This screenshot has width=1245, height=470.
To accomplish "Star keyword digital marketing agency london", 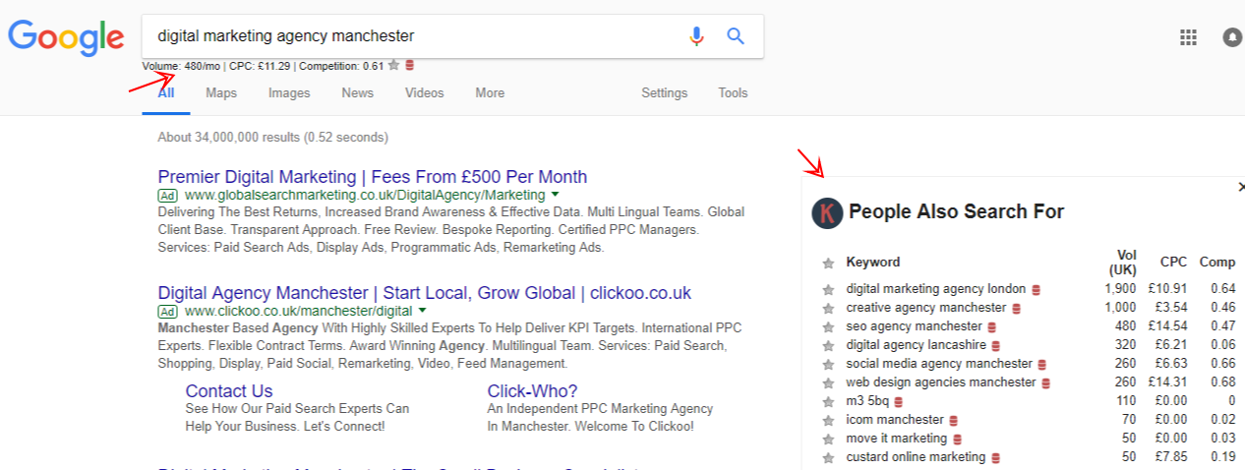I will tap(828, 289).
